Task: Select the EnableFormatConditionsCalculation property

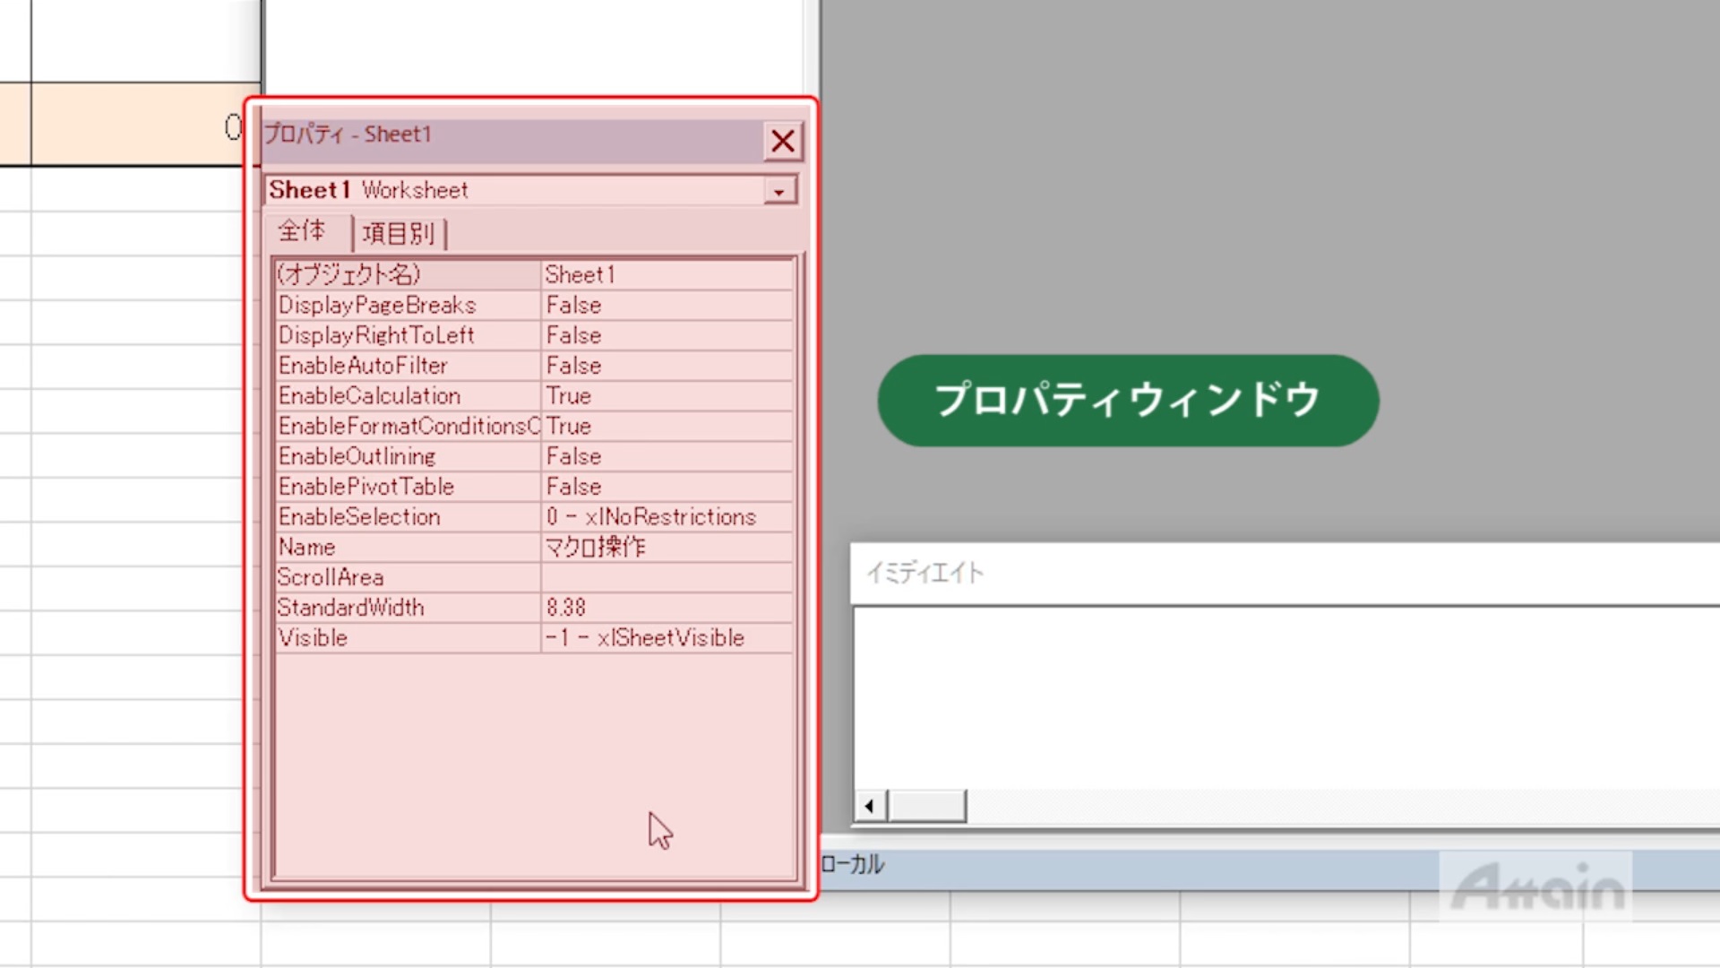Action: coord(408,427)
